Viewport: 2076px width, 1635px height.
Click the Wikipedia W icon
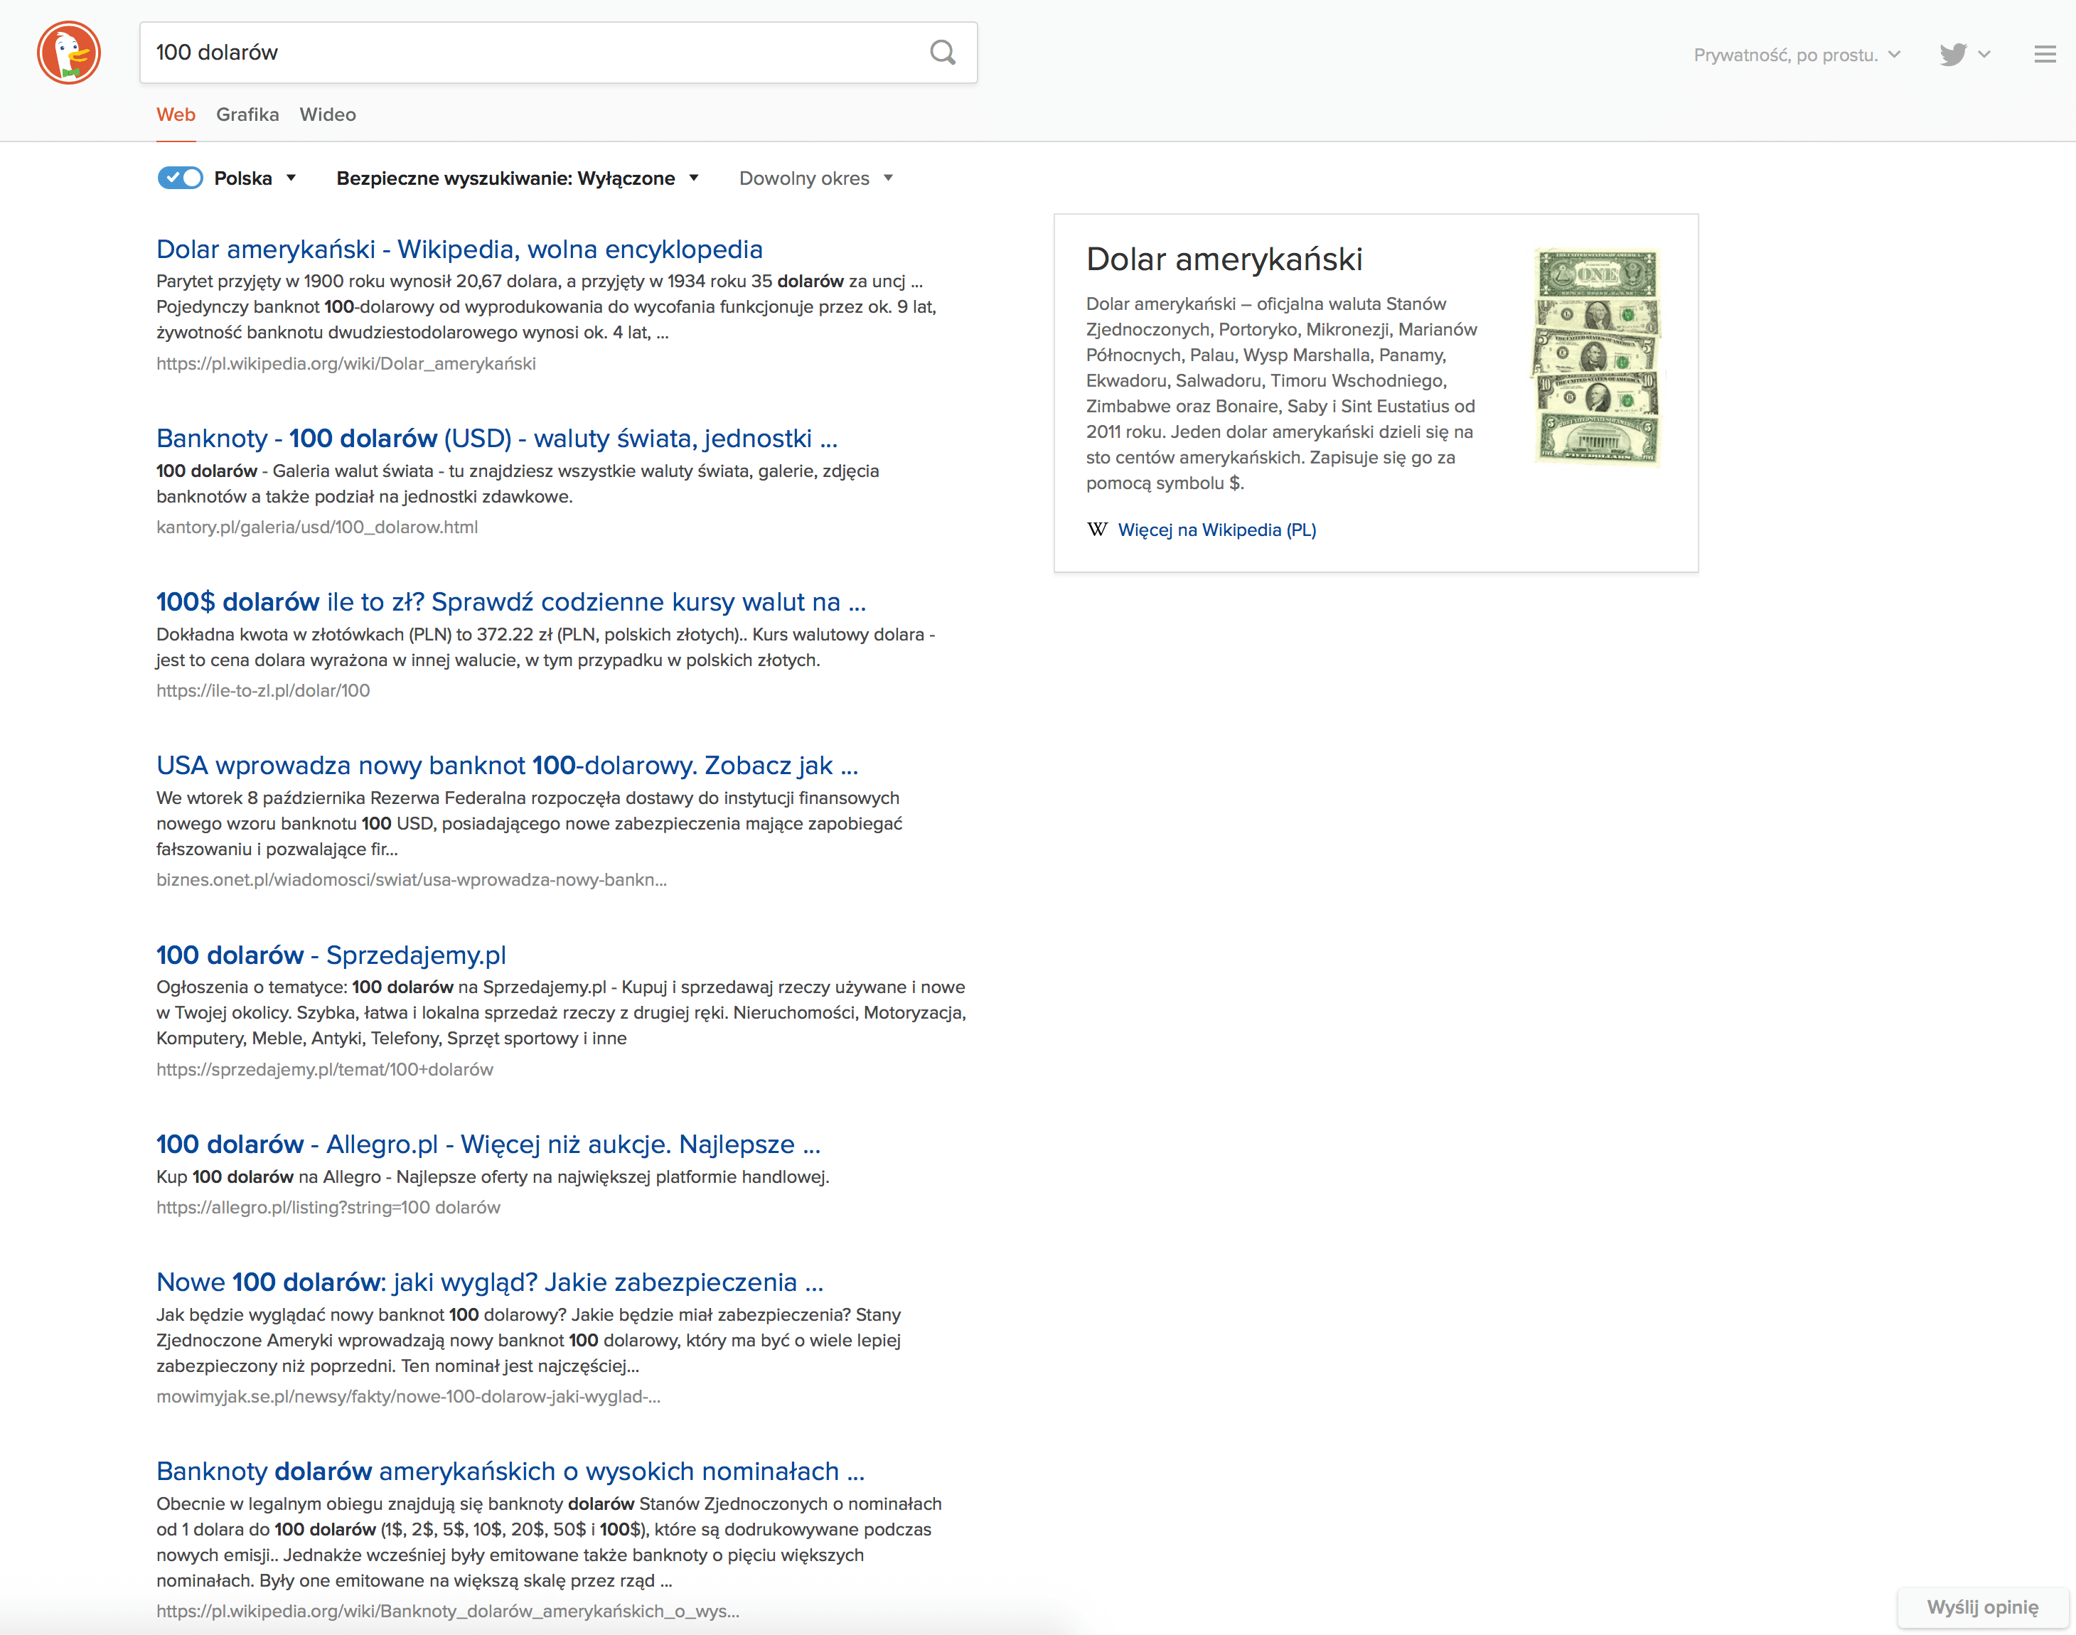click(1097, 530)
